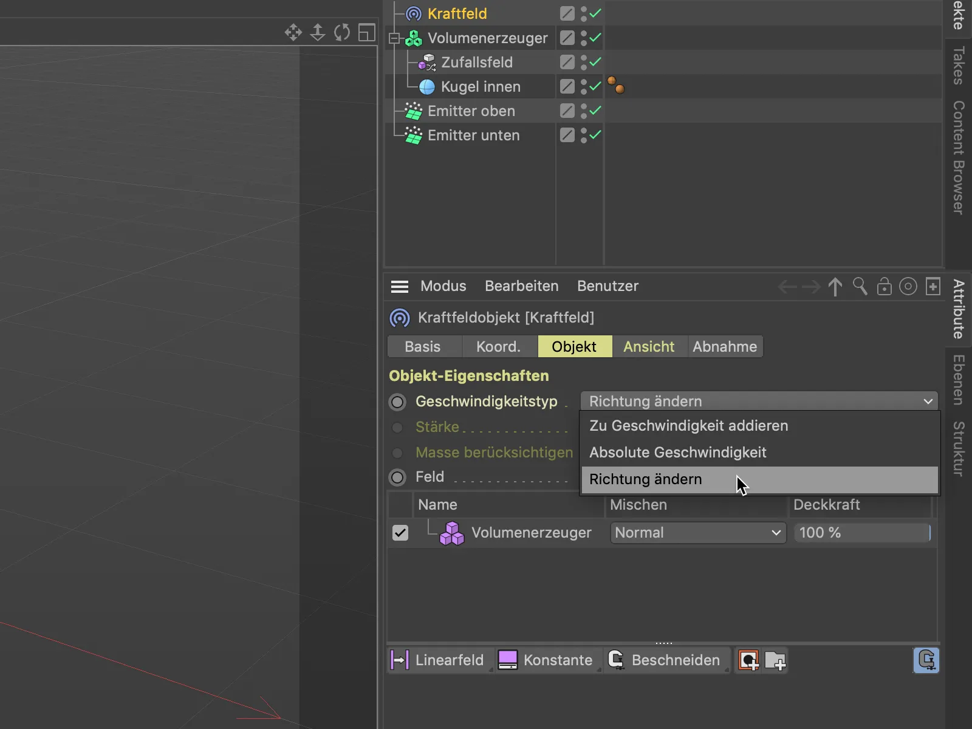Screen dimensions: 972x729
Task: Toggle layer flag of Kugel innen
Action: coord(567,86)
